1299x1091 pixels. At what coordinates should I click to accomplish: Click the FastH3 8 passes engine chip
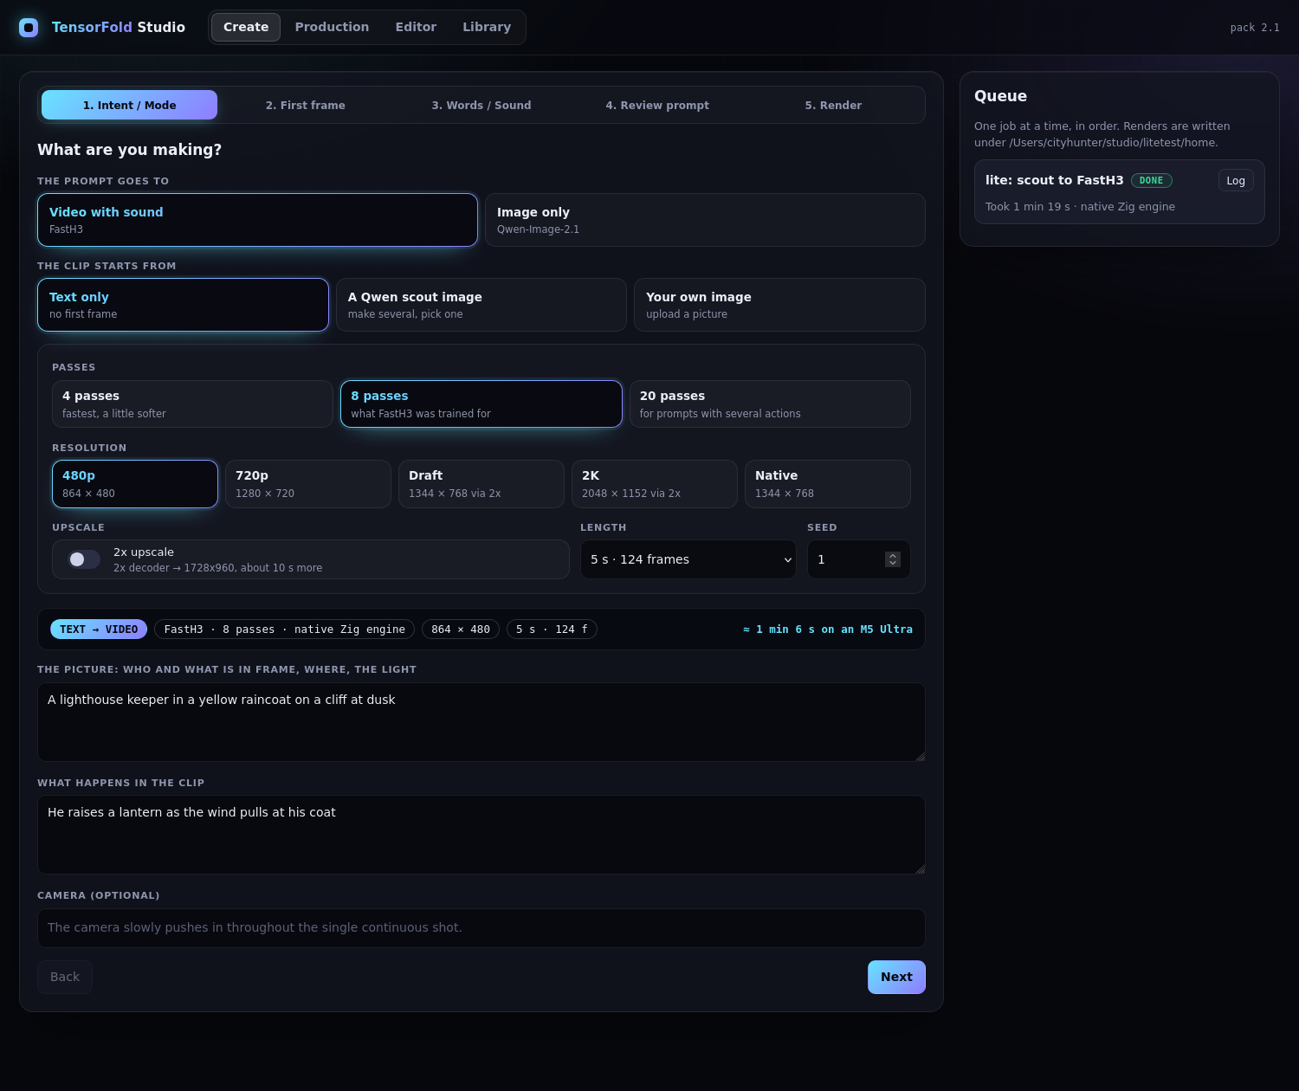point(285,629)
